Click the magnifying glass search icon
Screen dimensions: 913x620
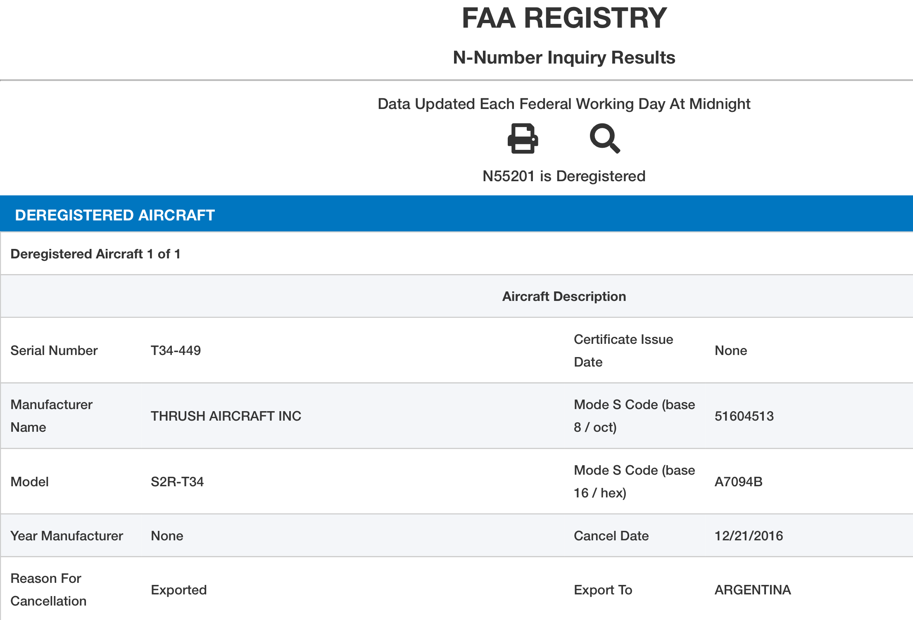(604, 139)
